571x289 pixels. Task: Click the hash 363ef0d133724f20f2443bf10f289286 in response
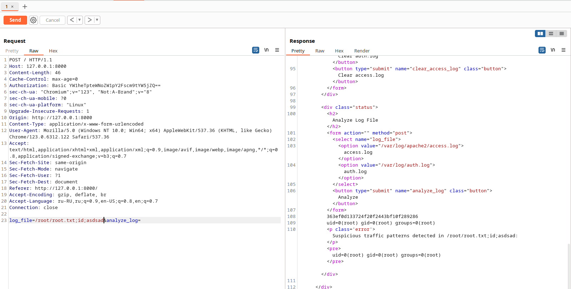372,217
